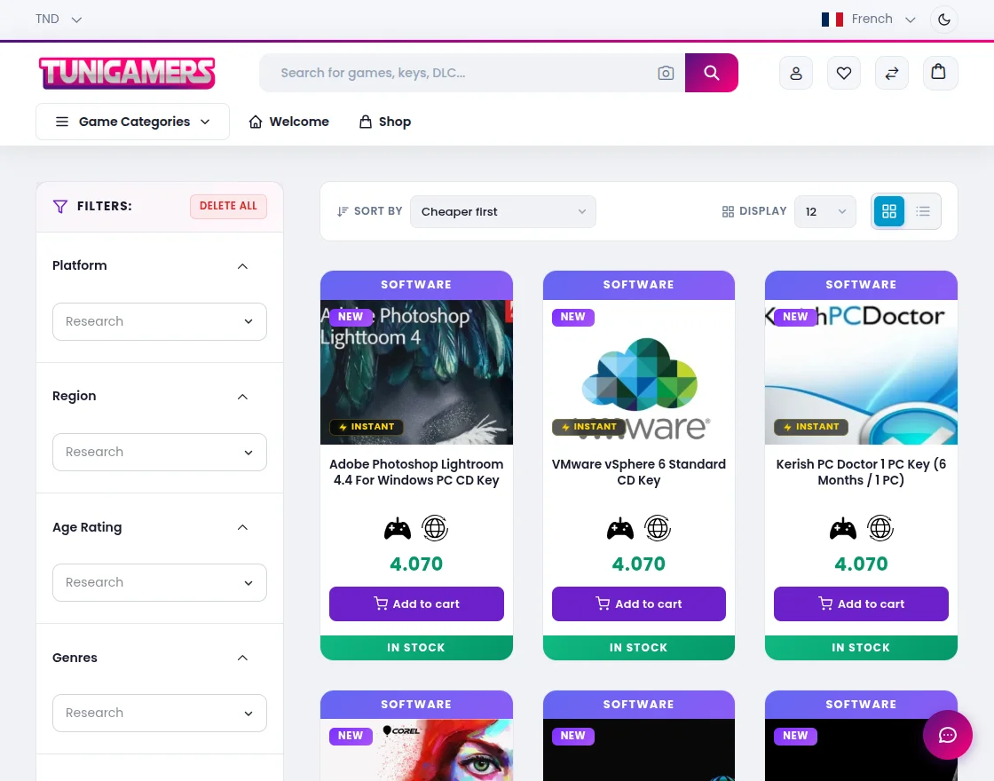Click DELETE ALL to clear filters
The height and width of the screenshot is (781, 994).
pyautogui.click(x=228, y=205)
